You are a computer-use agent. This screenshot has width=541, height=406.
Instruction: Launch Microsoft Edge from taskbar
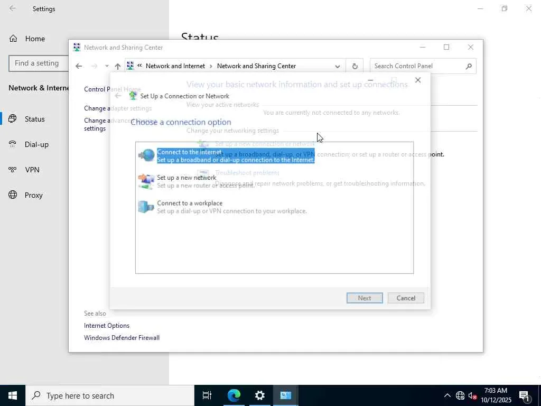234,395
